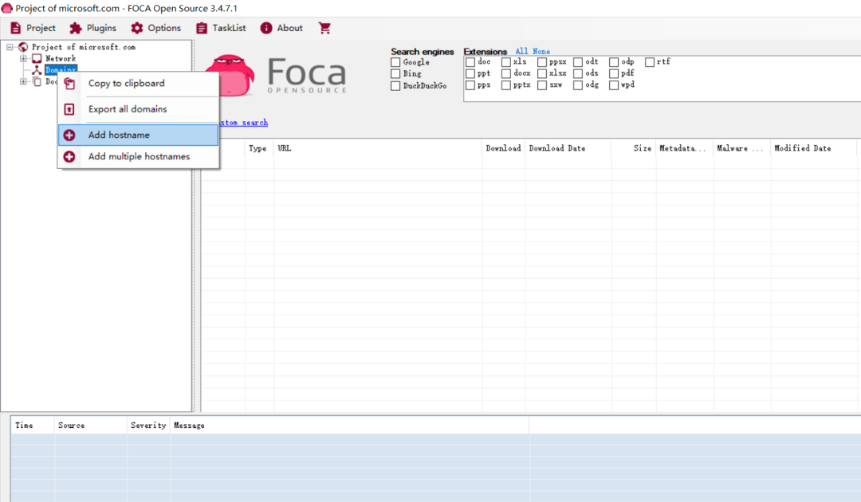Sort by the Malware column header
The image size is (861, 502).
[742, 148]
